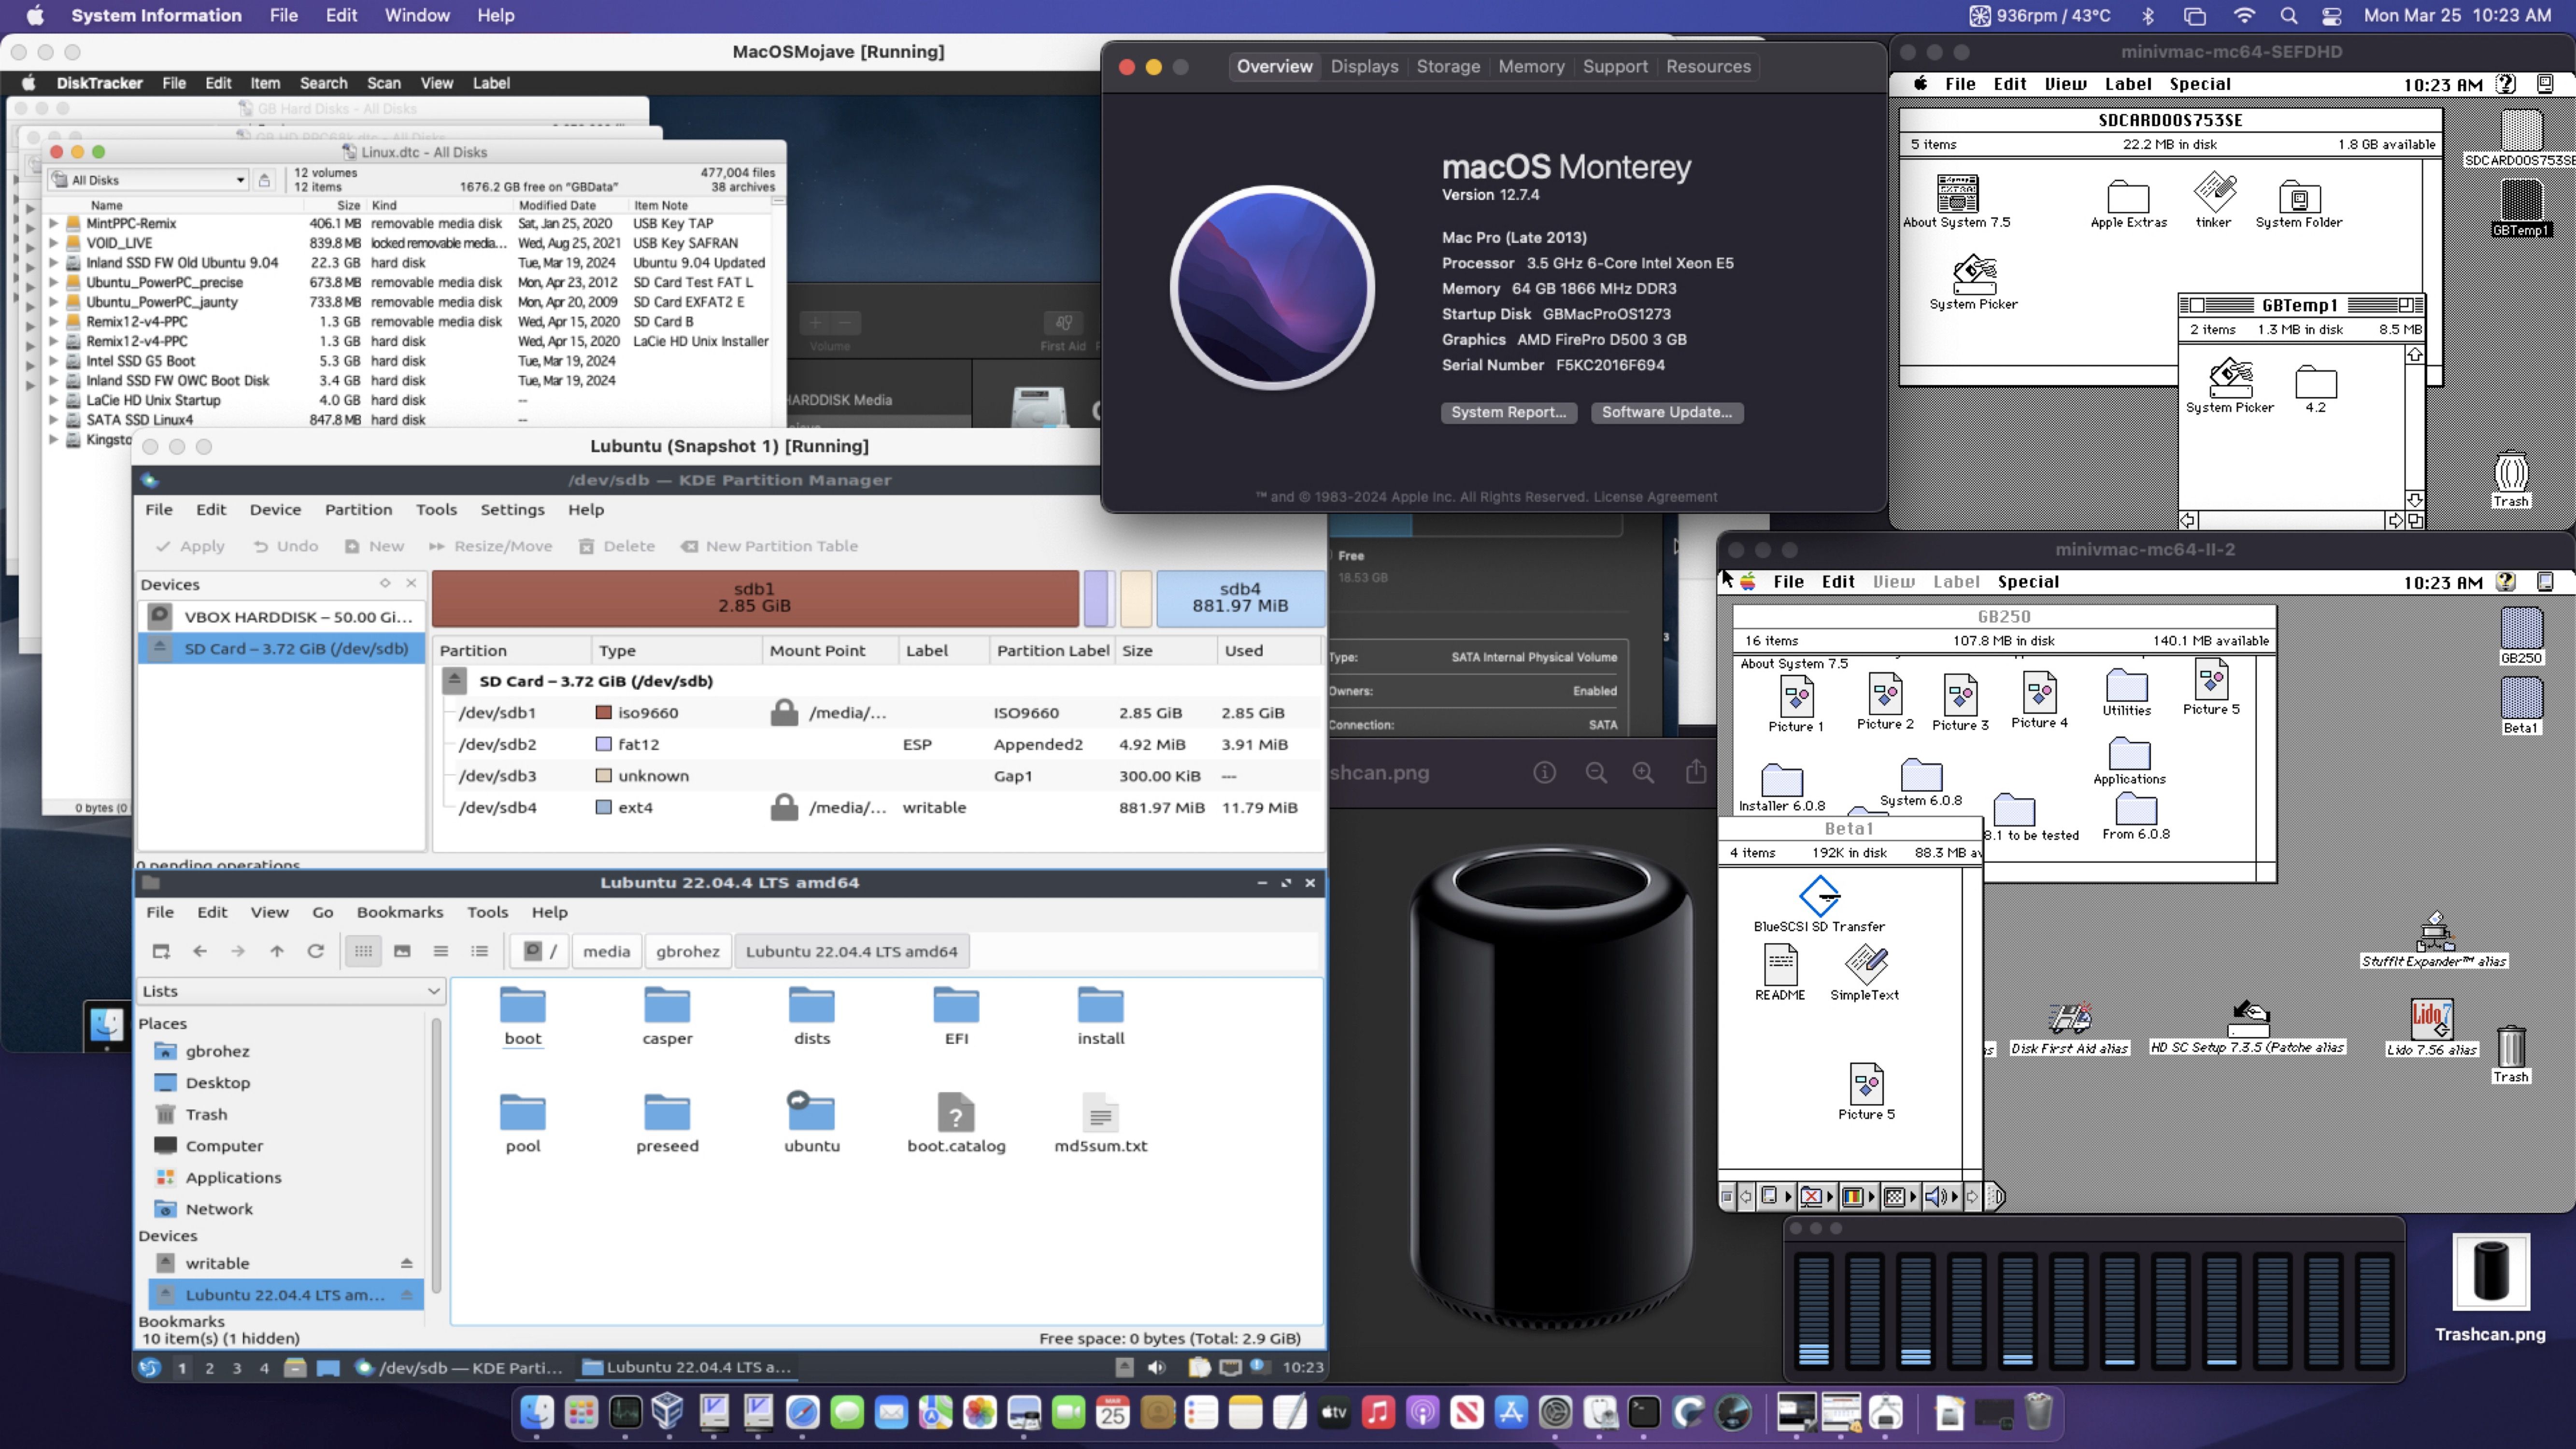Select sdb1 partition bar in graph

coord(755,598)
